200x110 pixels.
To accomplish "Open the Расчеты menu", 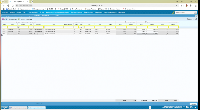I will point(12,12).
